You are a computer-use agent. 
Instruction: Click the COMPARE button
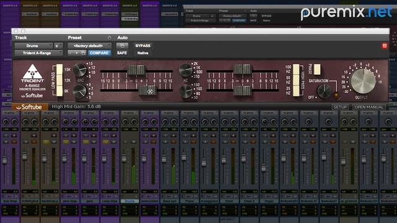(x=99, y=53)
